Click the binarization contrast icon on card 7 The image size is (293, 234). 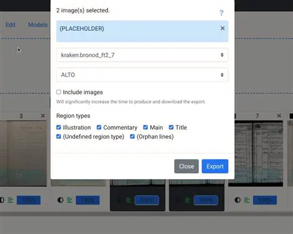(x=237, y=200)
